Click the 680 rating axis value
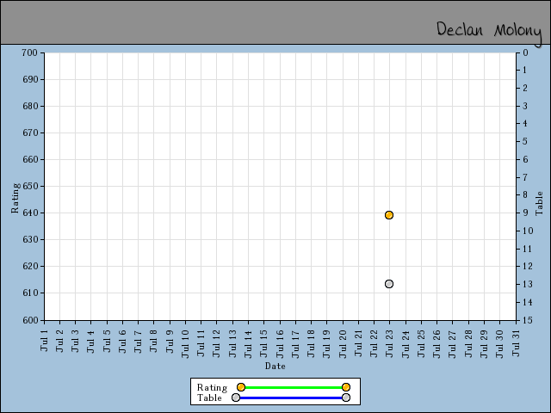Screen dimensions: 551x413 click(29, 106)
